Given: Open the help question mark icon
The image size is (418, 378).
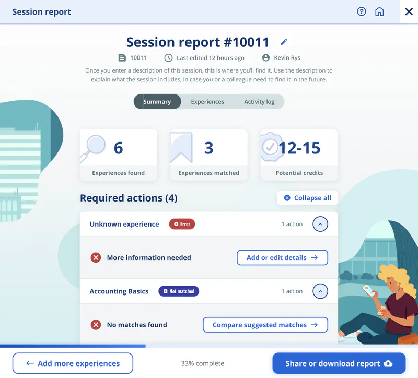Looking at the screenshot, I should tap(361, 11).
